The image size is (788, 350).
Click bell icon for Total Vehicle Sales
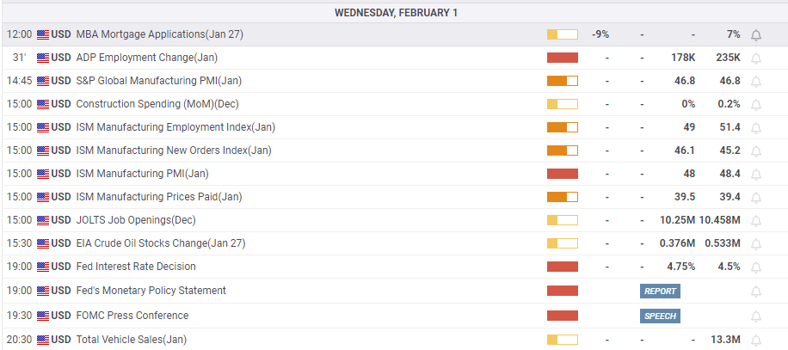(756, 340)
